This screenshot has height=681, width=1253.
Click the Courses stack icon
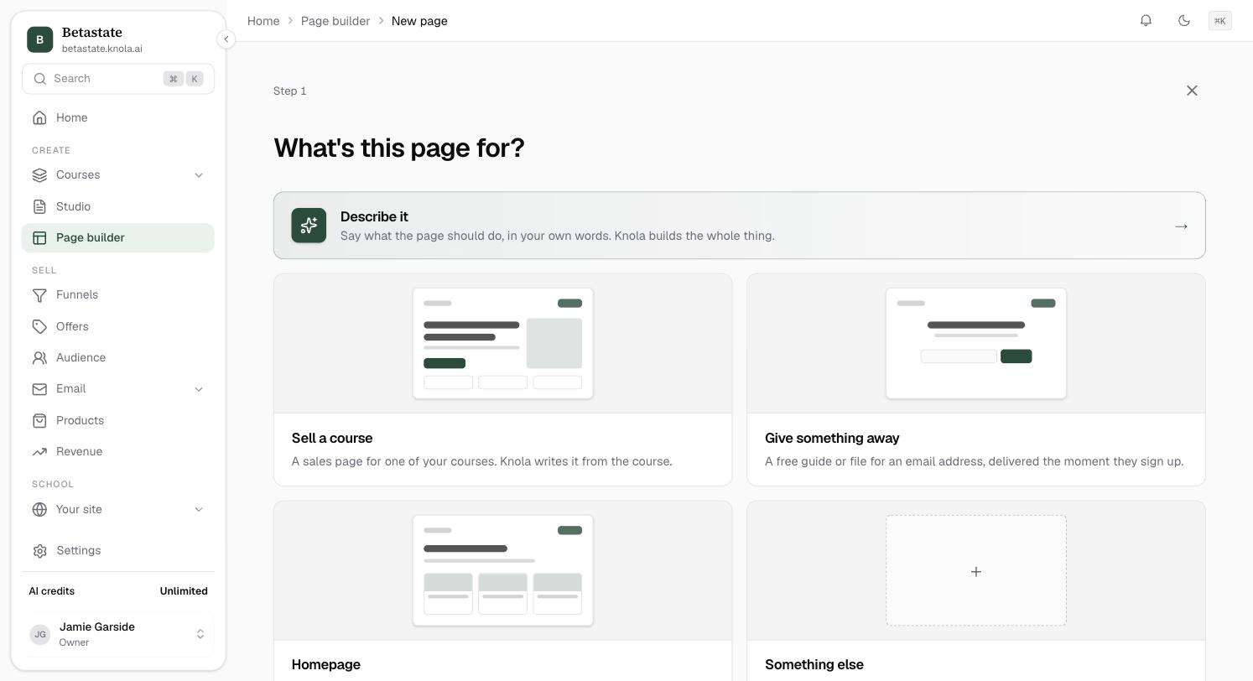pyautogui.click(x=39, y=175)
